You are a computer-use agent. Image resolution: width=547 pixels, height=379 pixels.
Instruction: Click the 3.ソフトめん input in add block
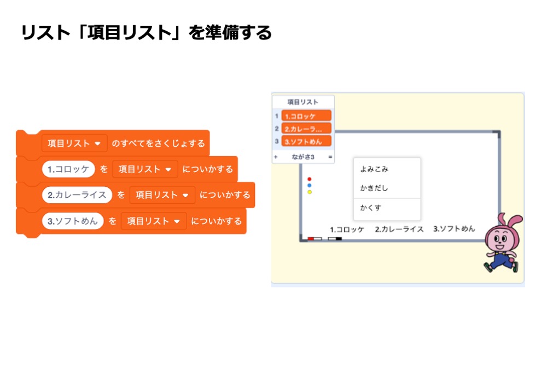pos(73,221)
